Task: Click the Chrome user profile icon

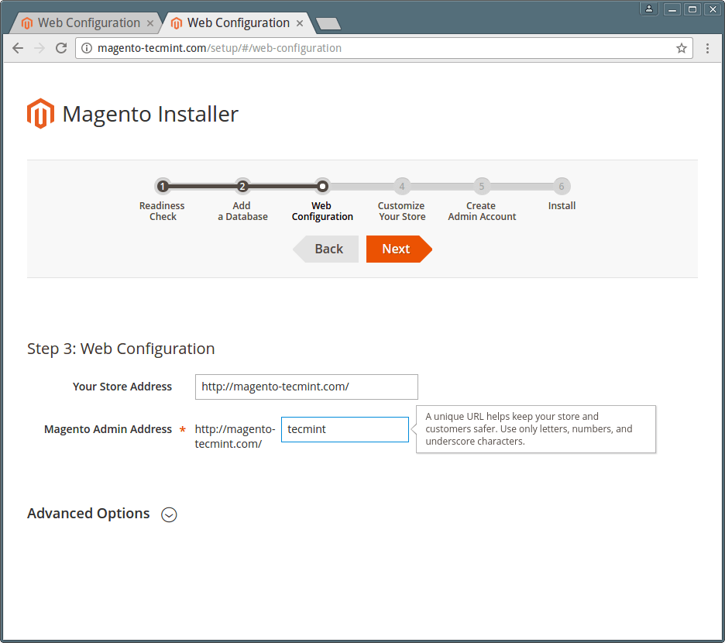Action: (x=649, y=9)
